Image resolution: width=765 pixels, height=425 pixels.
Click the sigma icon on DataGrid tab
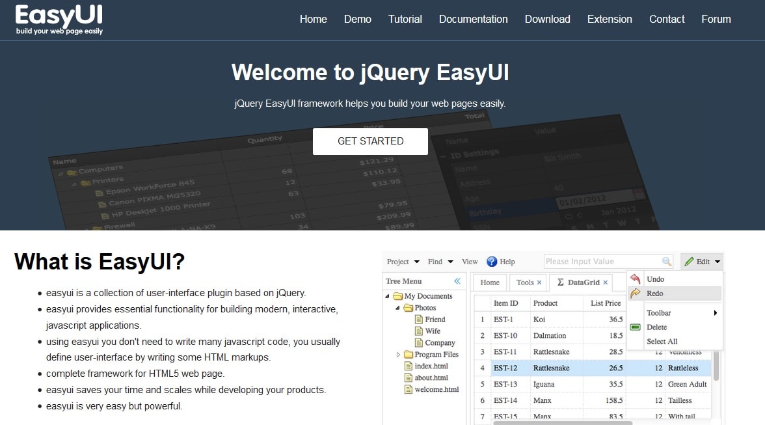[561, 282]
